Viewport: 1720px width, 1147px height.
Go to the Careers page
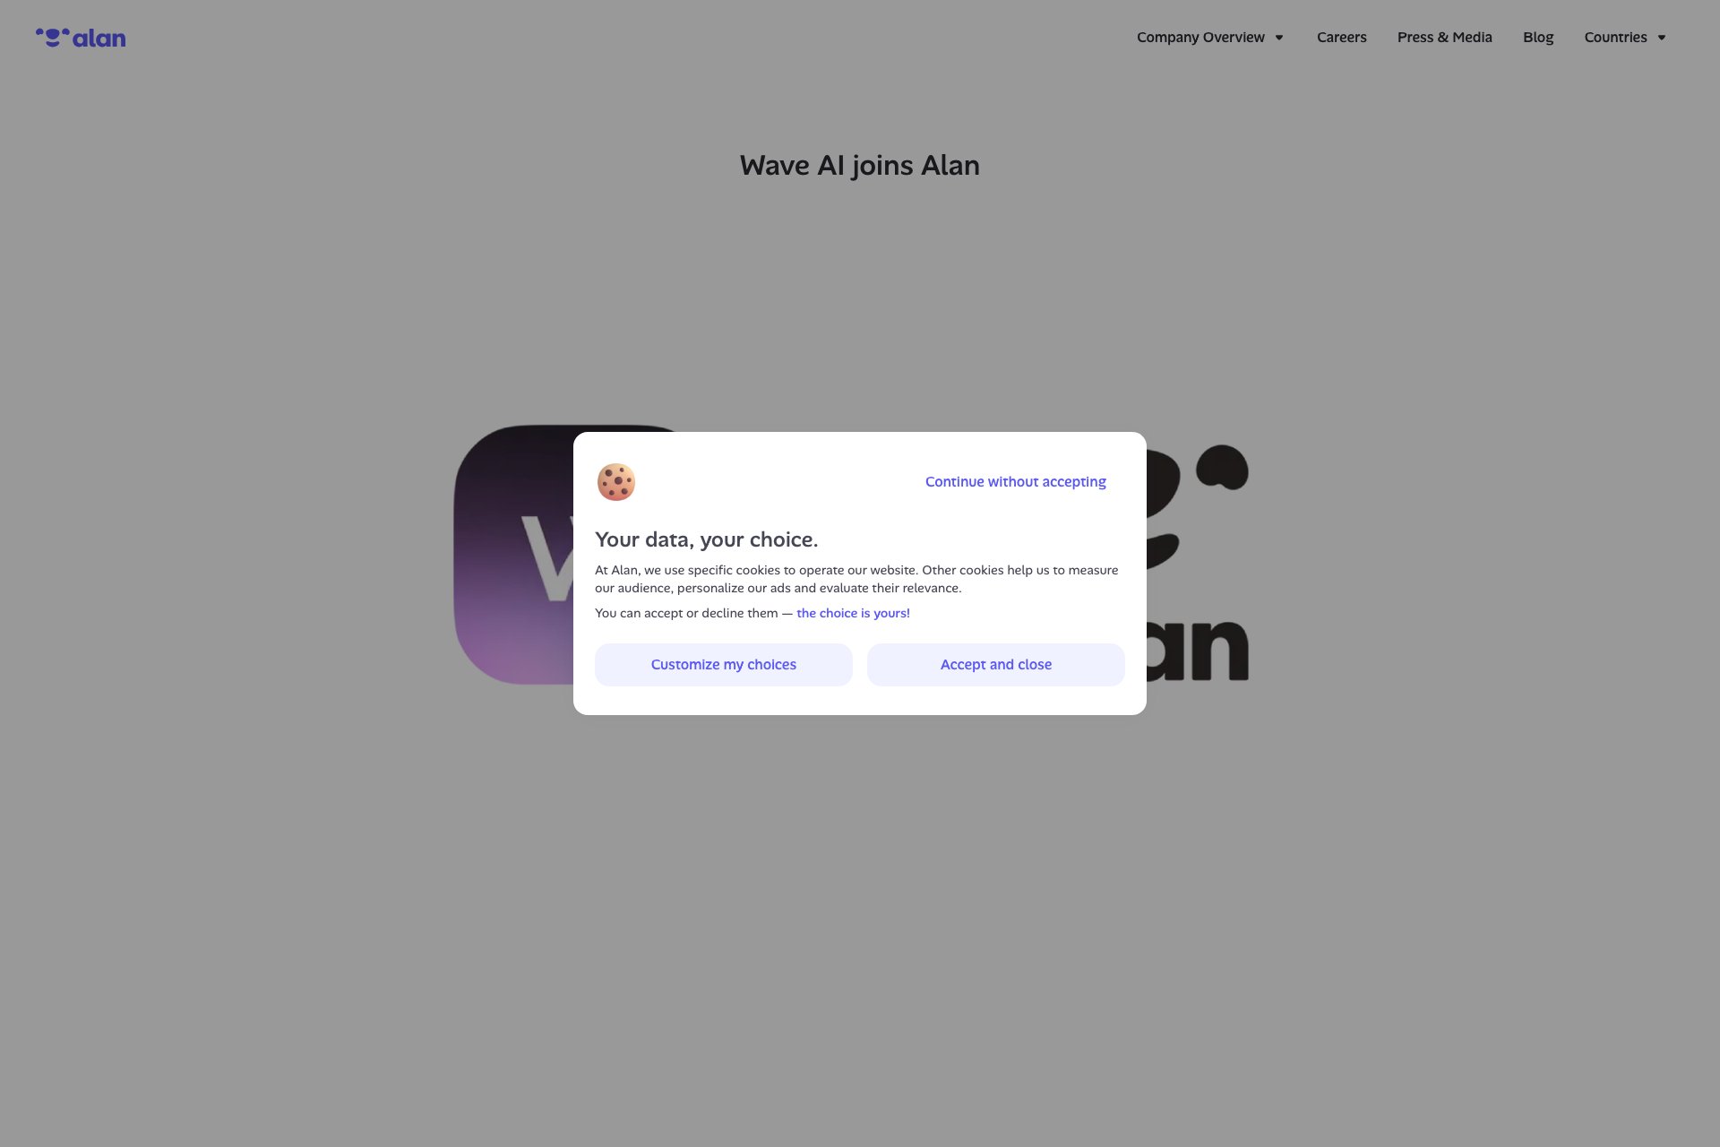point(1341,38)
